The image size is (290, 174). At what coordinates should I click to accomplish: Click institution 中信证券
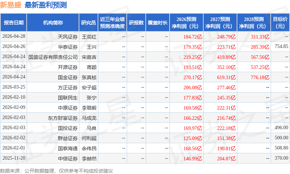pyautogui.click(x=68, y=159)
